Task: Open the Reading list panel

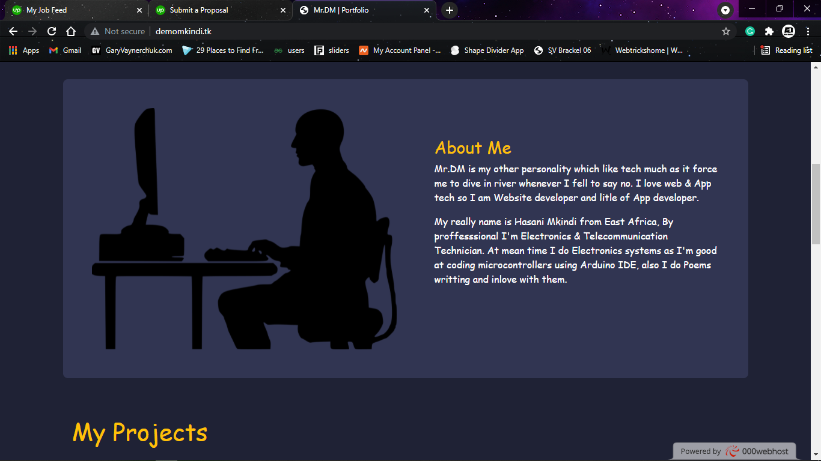Action: (787, 50)
